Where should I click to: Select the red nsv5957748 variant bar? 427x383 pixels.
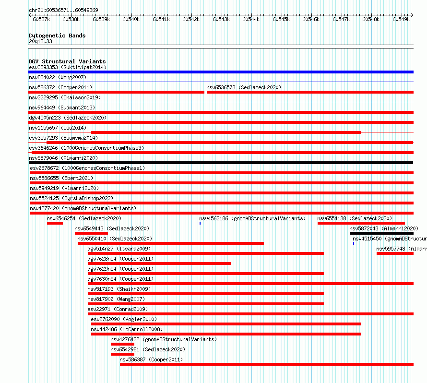(395, 253)
